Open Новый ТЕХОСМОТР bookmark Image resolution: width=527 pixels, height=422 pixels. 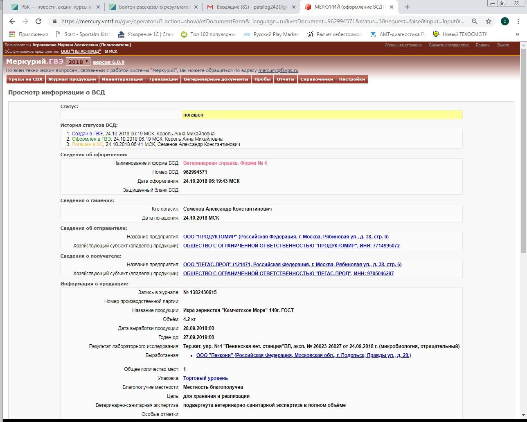coord(460,34)
